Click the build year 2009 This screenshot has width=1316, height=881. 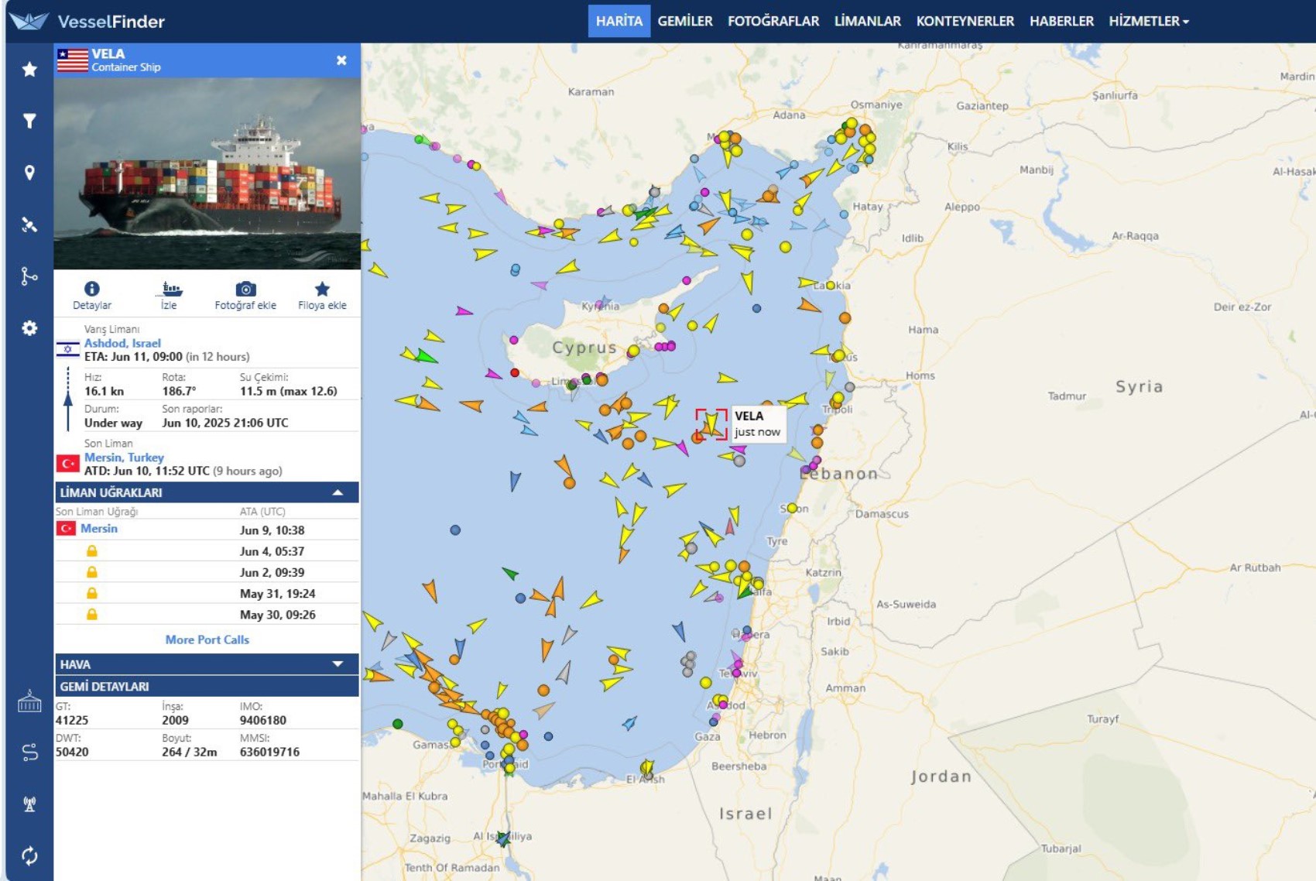coord(175,721)
